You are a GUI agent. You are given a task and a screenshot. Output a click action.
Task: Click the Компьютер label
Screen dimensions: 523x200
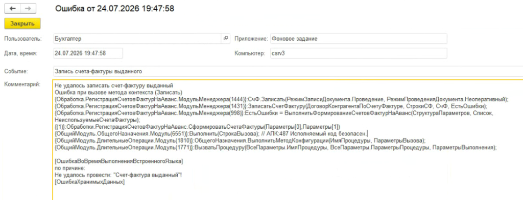point(250,53)
